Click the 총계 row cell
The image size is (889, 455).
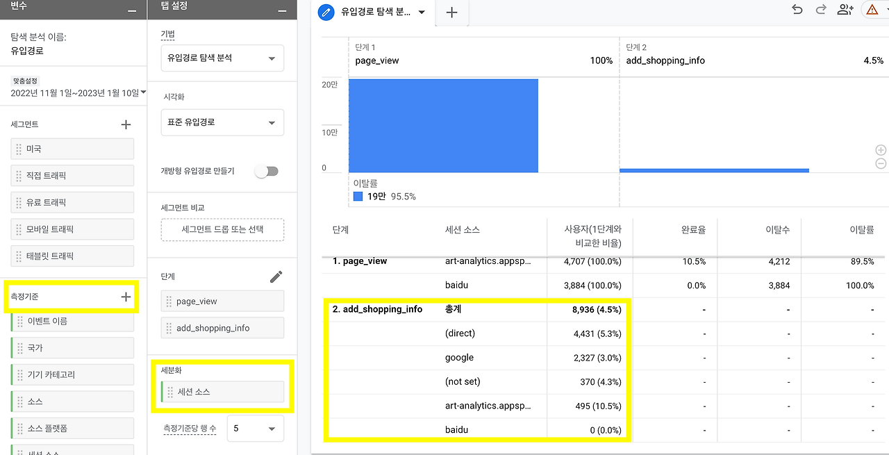click(454, 309)
